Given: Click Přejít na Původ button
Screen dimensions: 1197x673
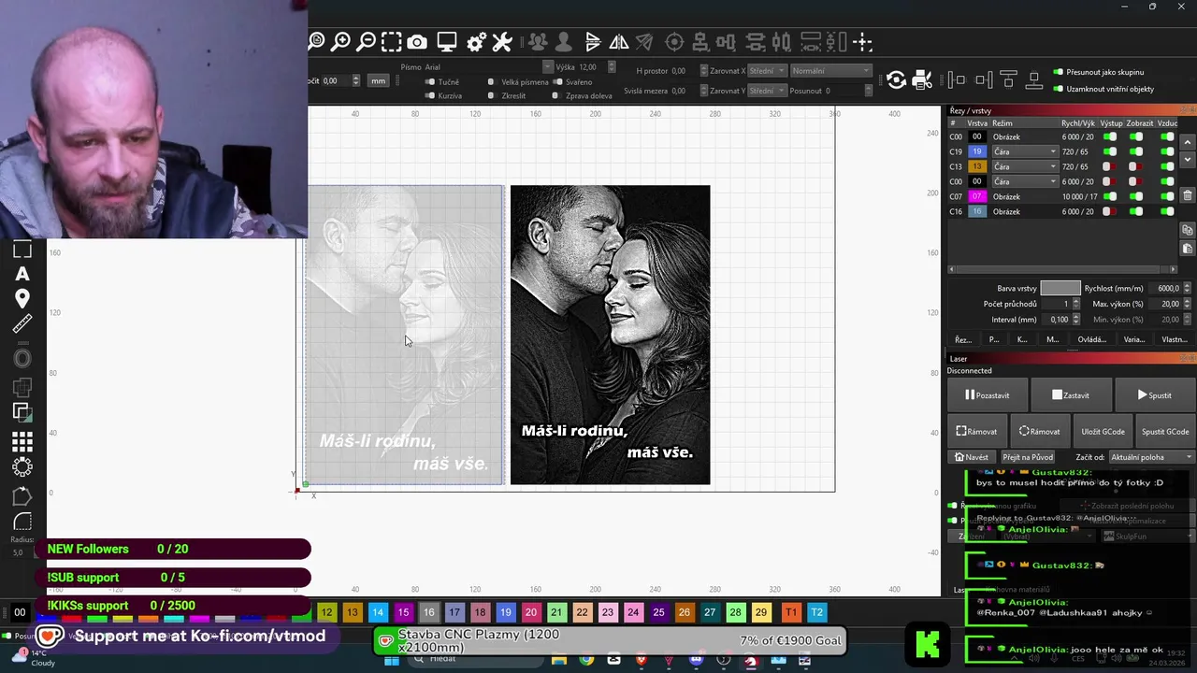Looking at the screenshot, I should coord(1028,457).
